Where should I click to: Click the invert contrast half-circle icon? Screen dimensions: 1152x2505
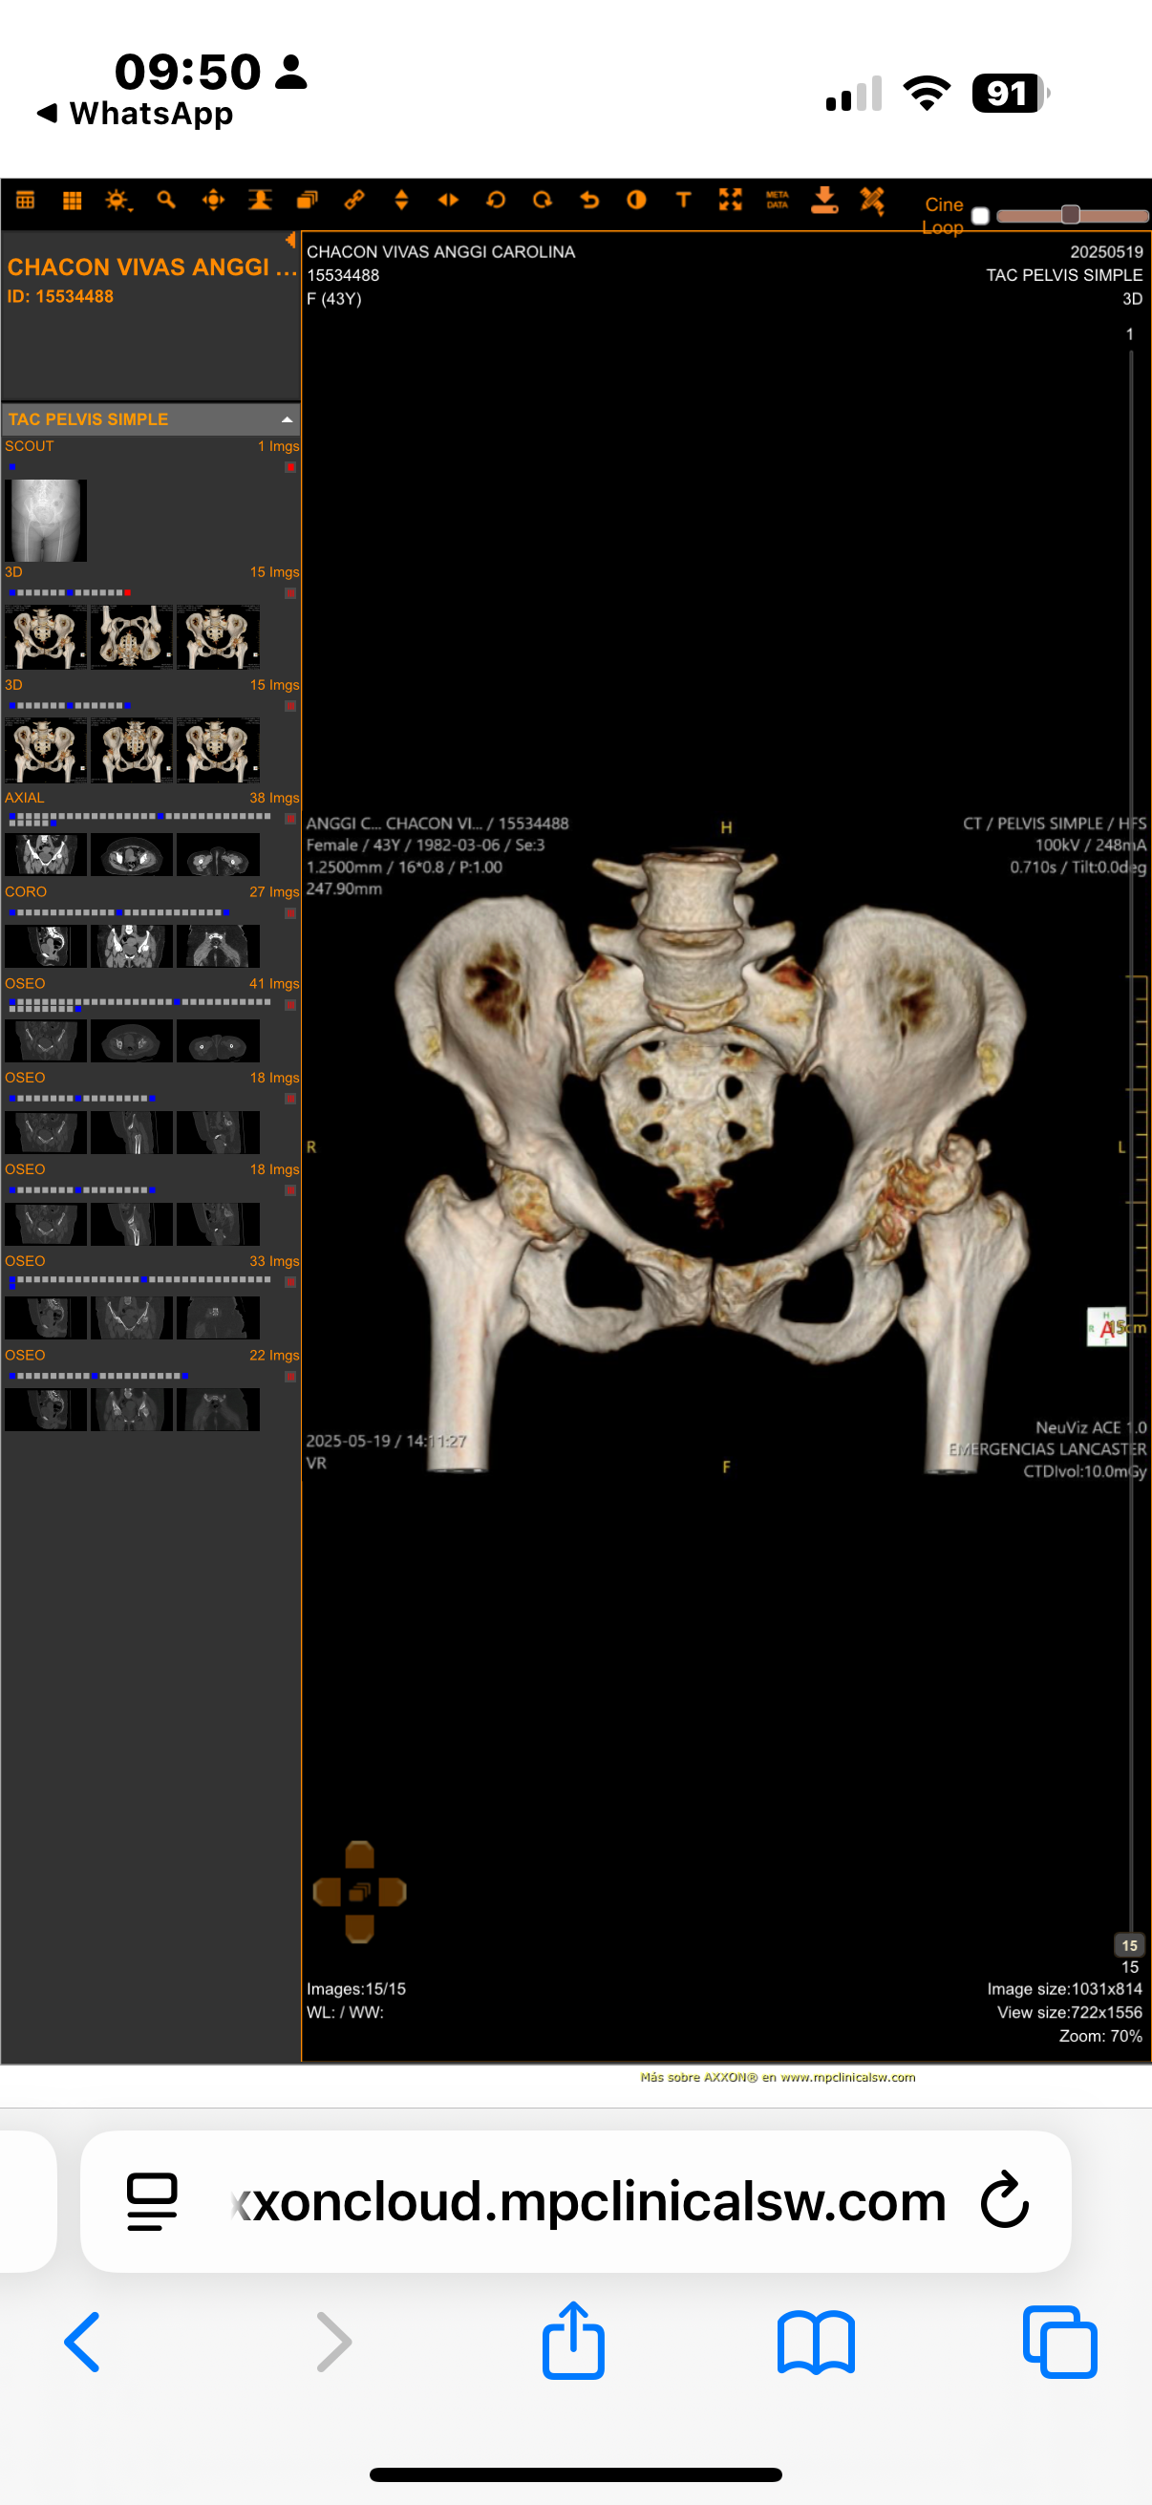tap(636, 201)
